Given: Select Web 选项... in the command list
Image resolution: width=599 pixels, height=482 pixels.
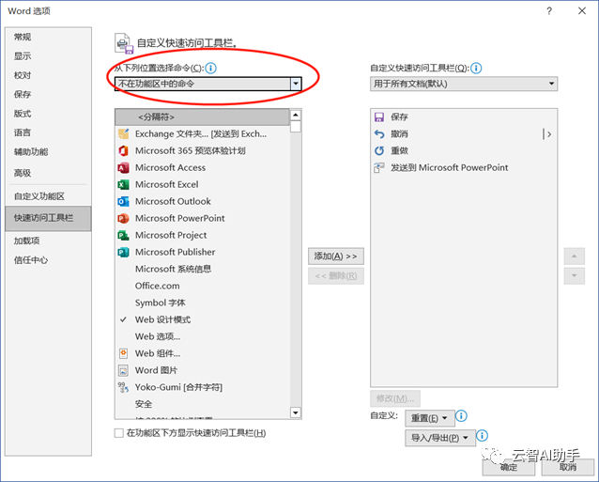Looking at the screenshot, I should tap(202, 336).
